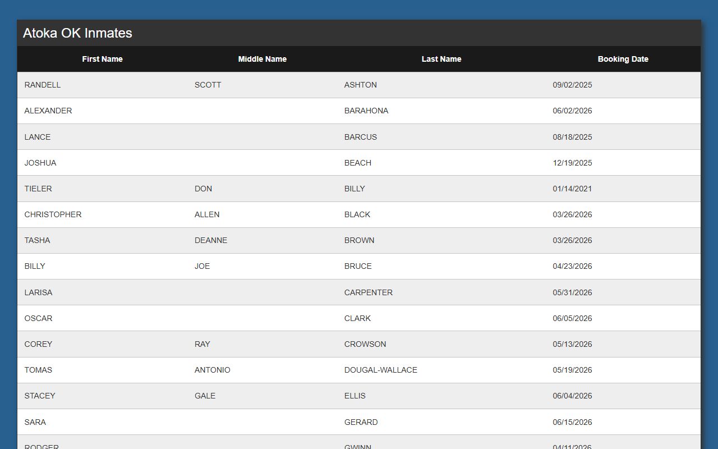Select first name LARISA
The width and height of the screenshot is (718, 449).
pyautogui.click(x=38, y=292)
